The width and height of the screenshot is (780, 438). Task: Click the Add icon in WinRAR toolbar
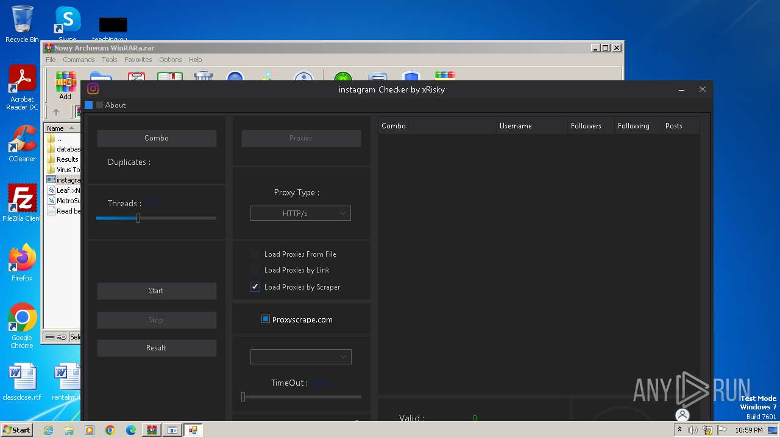[65, 85]
